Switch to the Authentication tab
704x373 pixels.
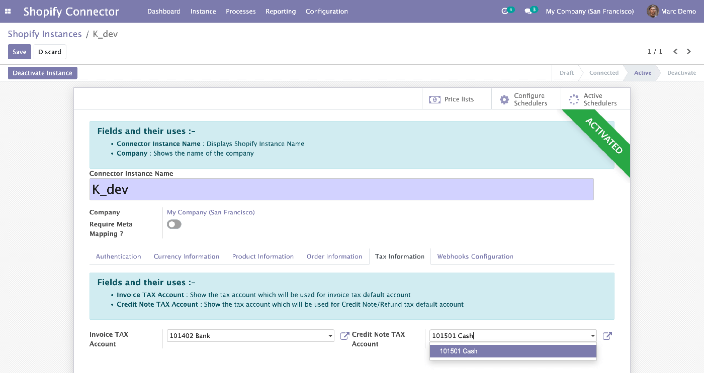coord(119,256)
